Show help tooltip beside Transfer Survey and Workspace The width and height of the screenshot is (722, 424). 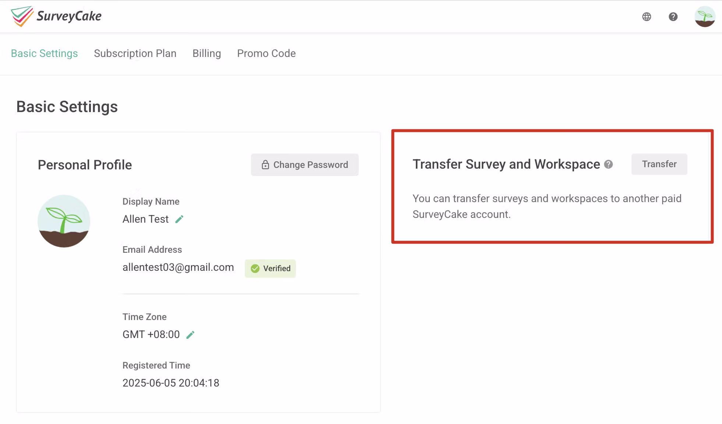pyautogui.click(x=609, y=164)
